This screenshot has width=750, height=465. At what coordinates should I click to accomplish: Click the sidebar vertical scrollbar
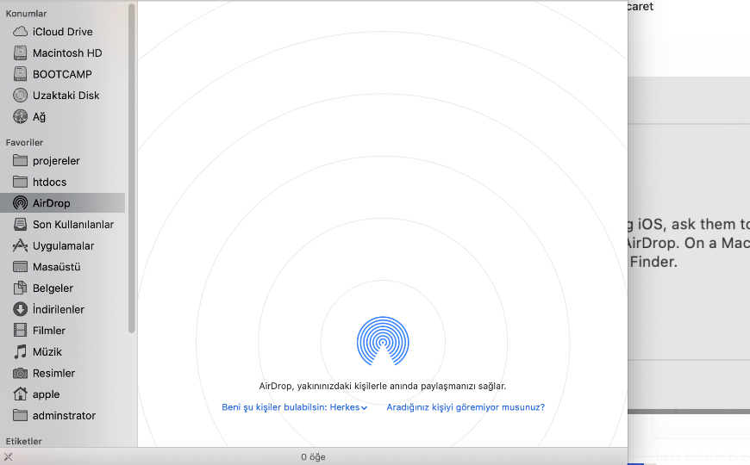point(132,167)
